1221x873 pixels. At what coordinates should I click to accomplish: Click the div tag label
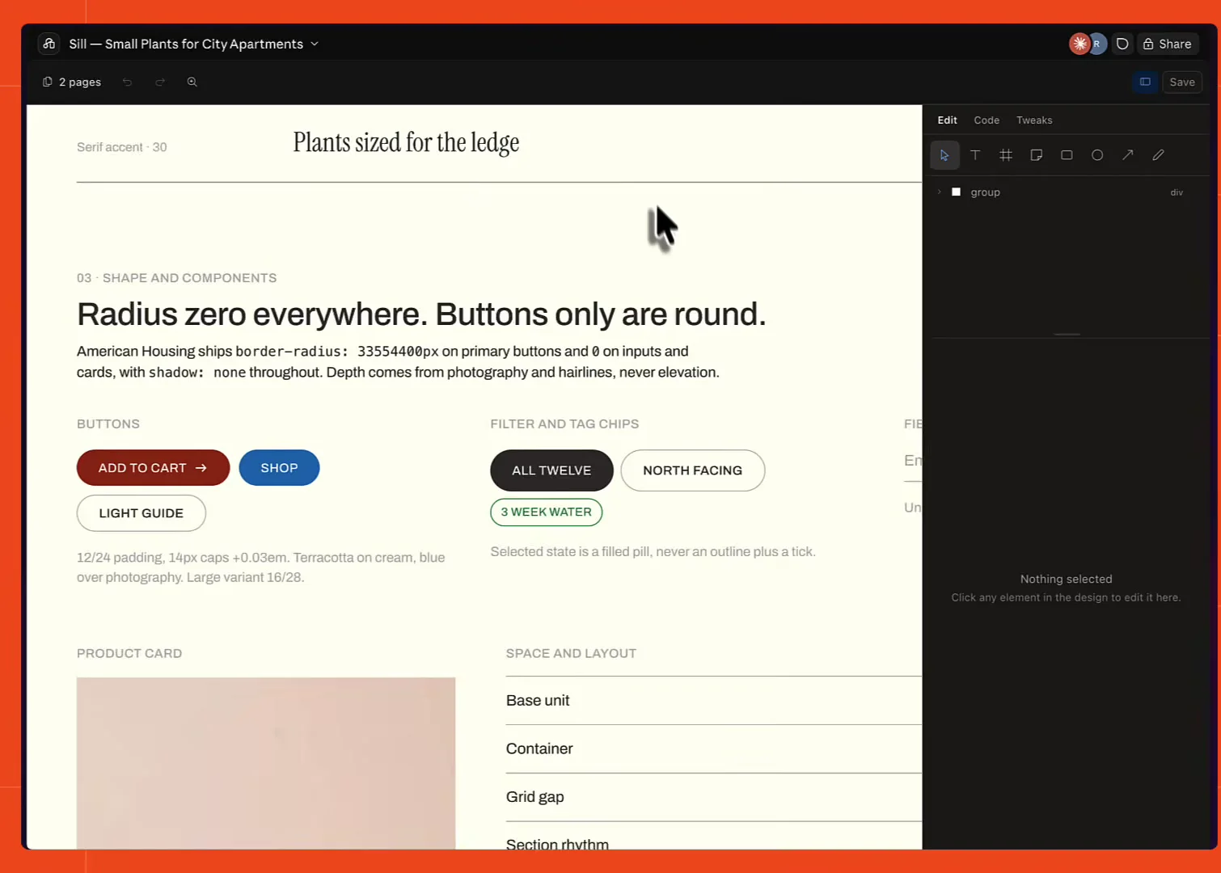pyautogui.click(x=1177, y=192)
